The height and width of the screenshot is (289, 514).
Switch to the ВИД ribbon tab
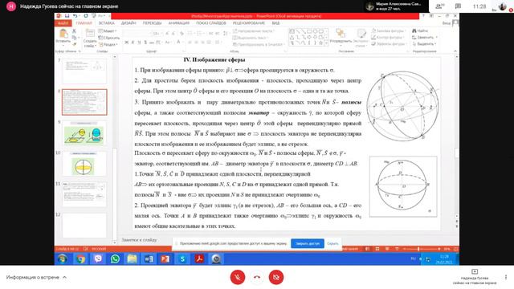tap(275, 23)
